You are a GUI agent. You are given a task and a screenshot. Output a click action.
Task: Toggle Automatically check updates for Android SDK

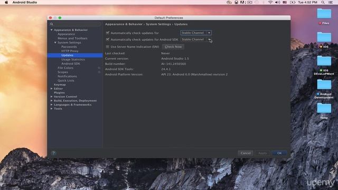point(108,40)
